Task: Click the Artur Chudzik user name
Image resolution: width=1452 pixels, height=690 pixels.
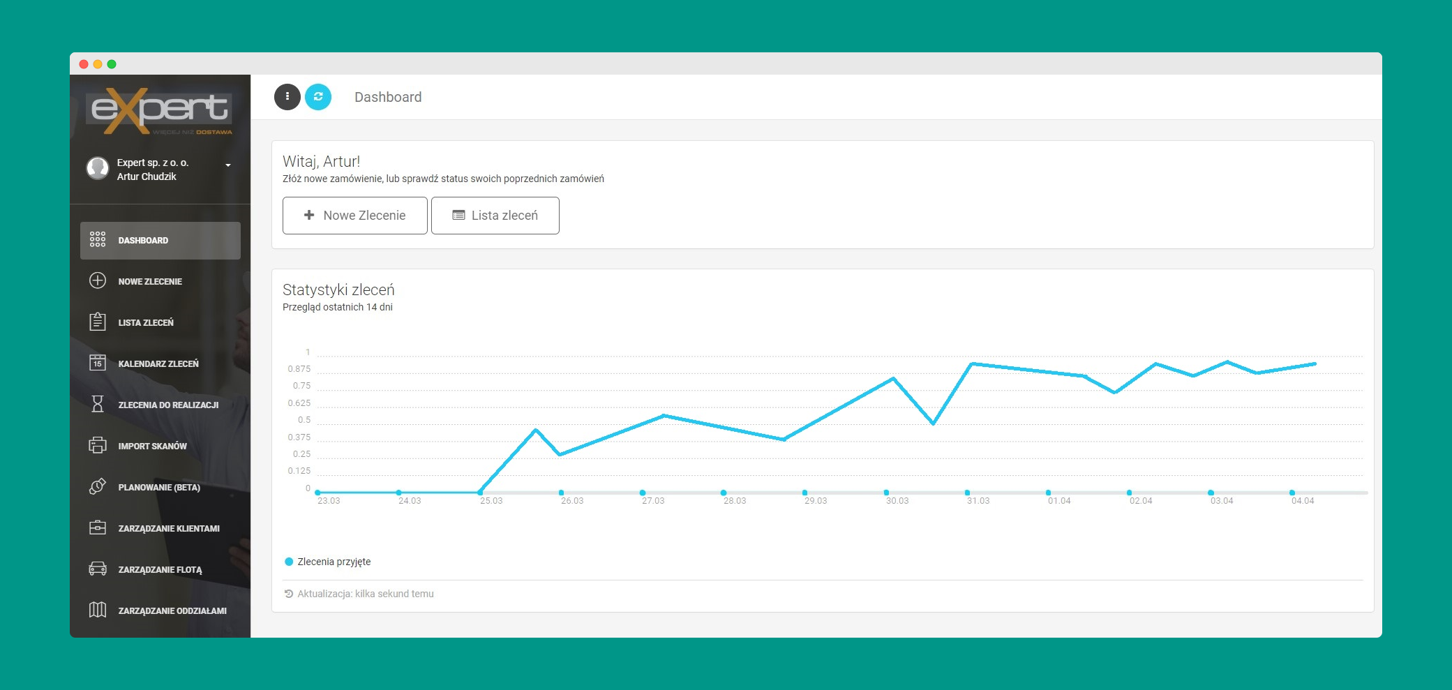Action: (x=147, y=177)
